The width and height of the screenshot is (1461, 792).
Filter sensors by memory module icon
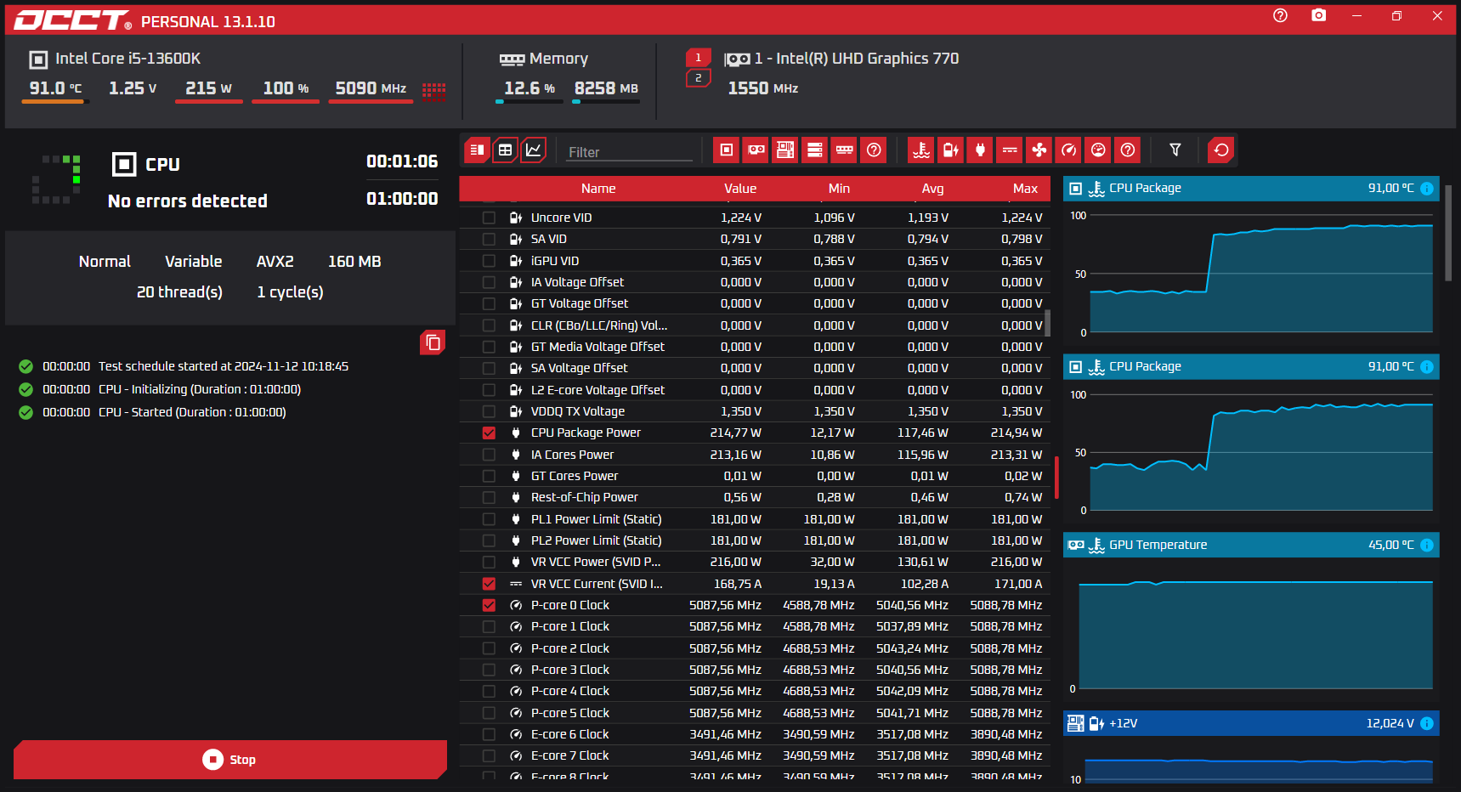click(x=844, y=150)
